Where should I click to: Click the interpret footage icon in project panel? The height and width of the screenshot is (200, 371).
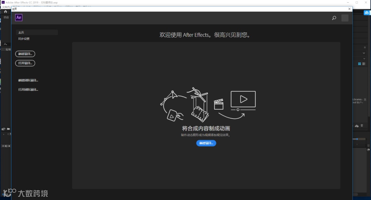pos(3,129)
